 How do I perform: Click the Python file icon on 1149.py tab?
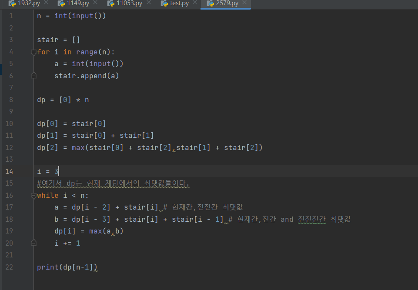point(61,3)
